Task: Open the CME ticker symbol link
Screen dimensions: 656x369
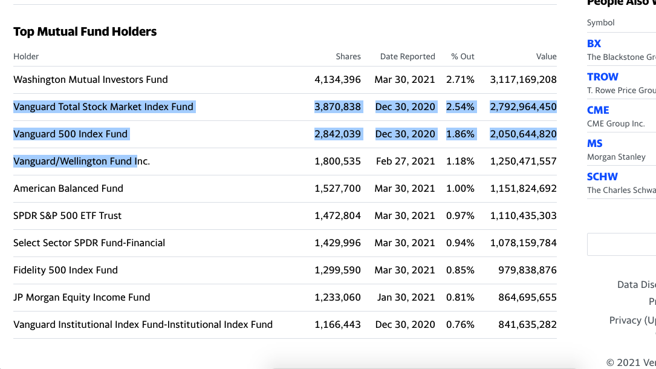Action: 598,110
